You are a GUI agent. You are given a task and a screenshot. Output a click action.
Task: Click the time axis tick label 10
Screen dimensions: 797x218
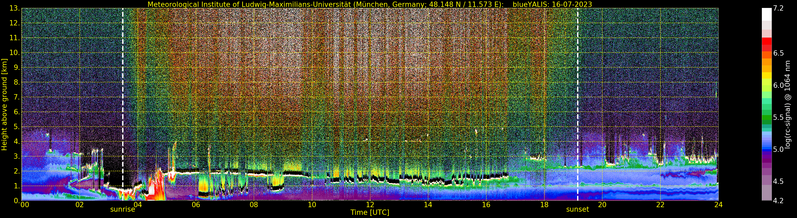(x=312, y=205)
